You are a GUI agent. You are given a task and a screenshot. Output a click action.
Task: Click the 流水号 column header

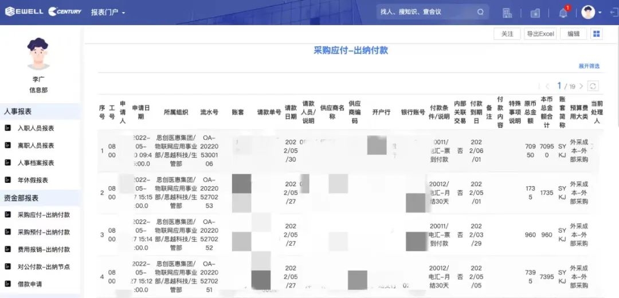pos(209,112)
